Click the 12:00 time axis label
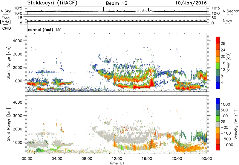The width and height of the screenshot is (239, 165). coord(117,159)
